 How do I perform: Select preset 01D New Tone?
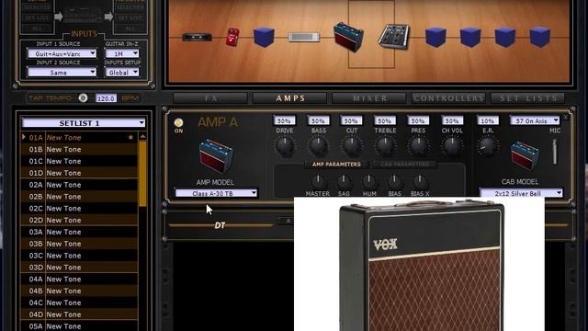79,173
